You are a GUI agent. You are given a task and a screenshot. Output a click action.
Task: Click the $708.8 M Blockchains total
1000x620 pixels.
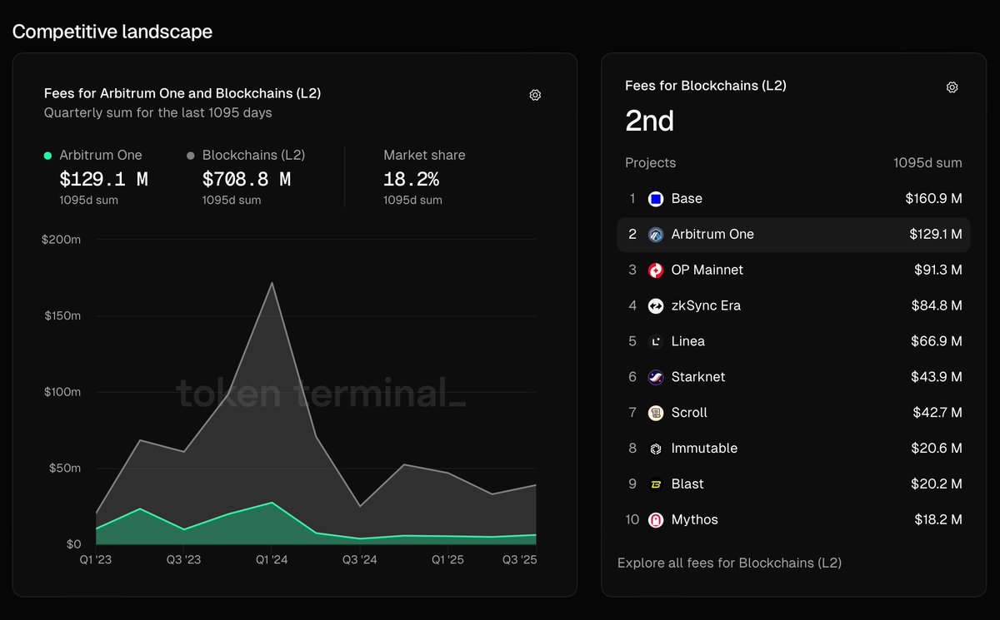[247, 179]
